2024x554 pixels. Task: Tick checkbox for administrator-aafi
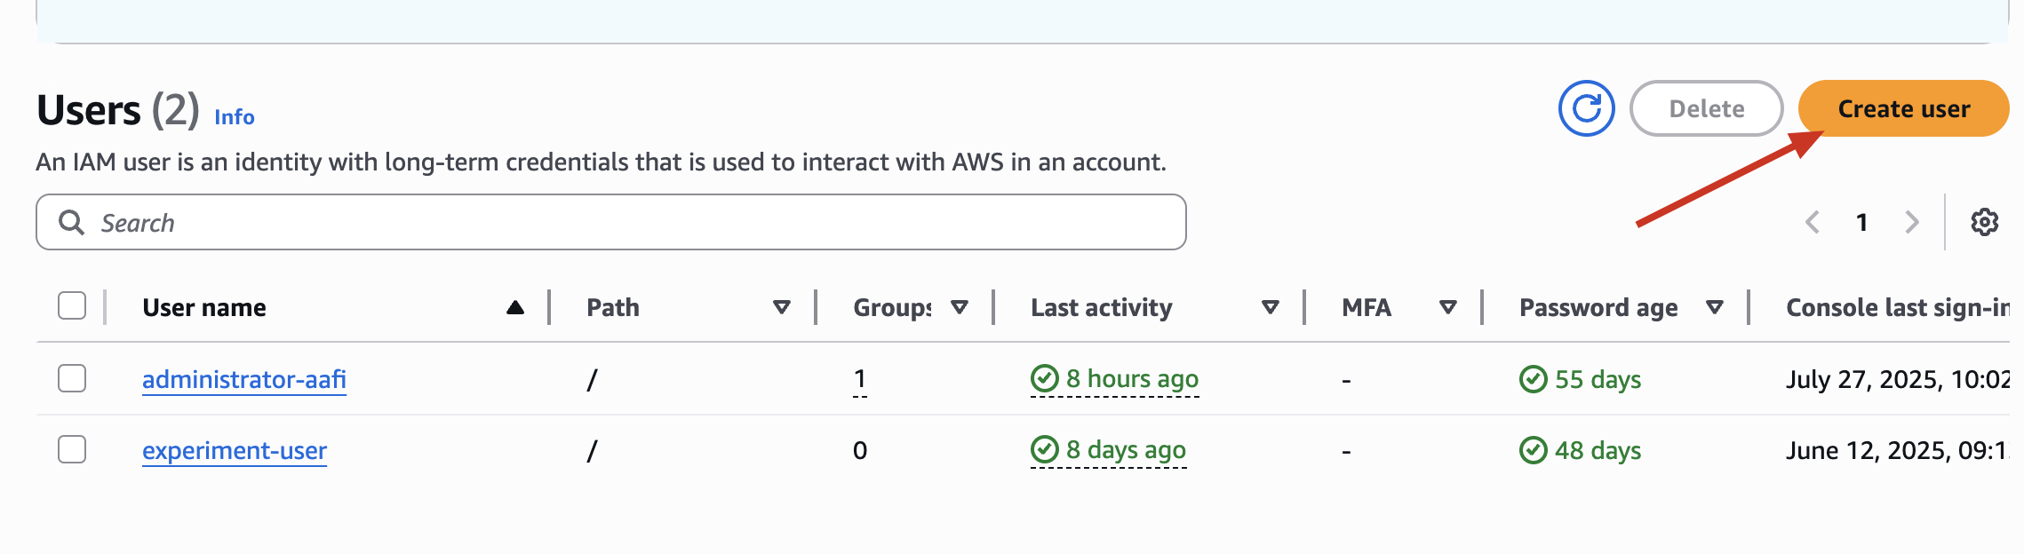tap(72, 378)
